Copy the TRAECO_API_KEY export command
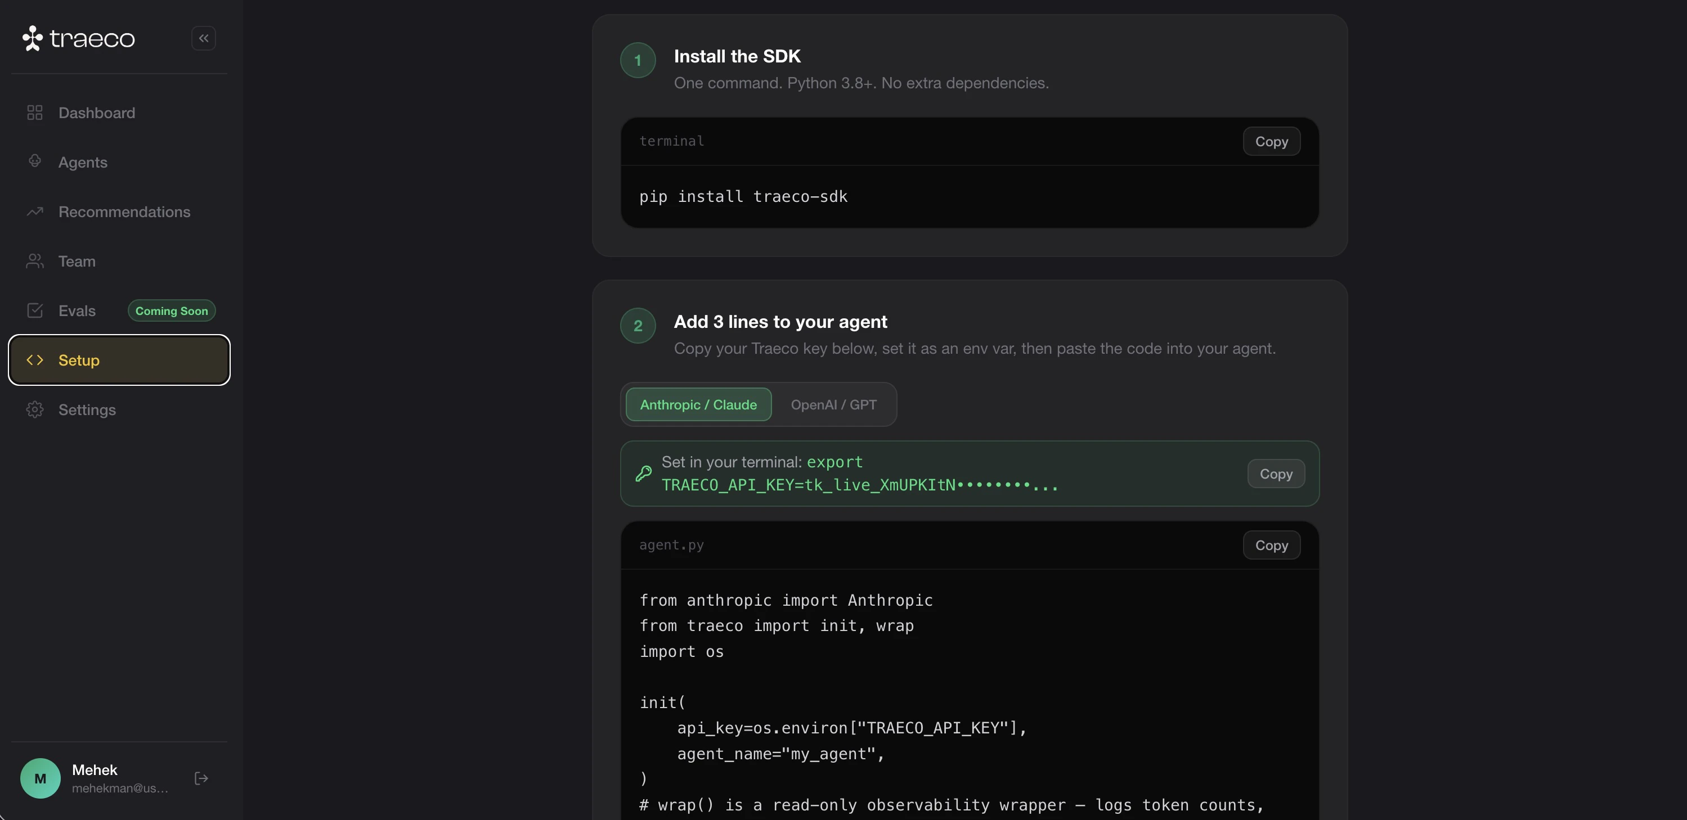The width and height of the screenshot is (1687, 820). click(1276, 474)
